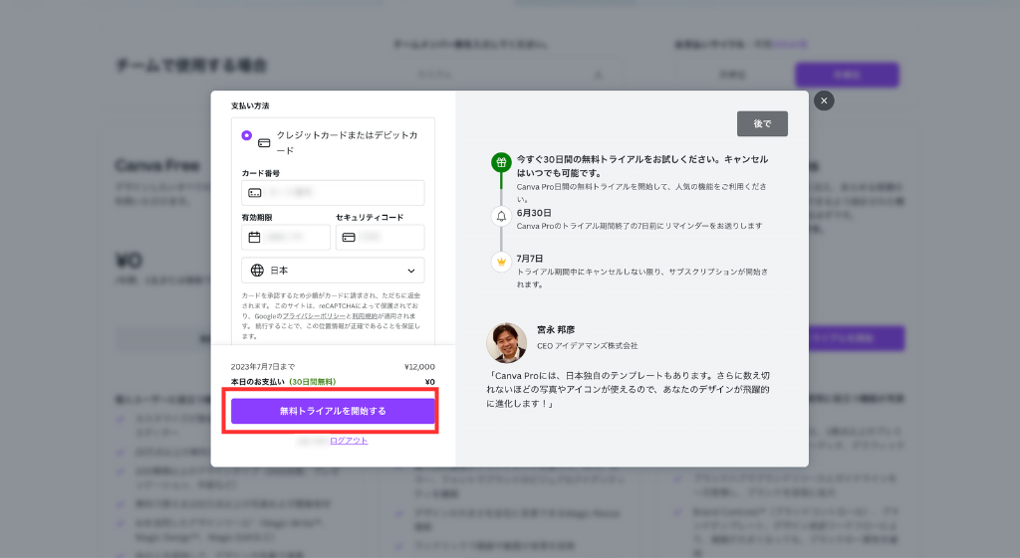Open the 利用規約 link

365,315
